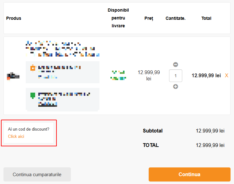
Task: Click the blue link in warranty box
Action: pyautogui.click(x=48, y=104)
